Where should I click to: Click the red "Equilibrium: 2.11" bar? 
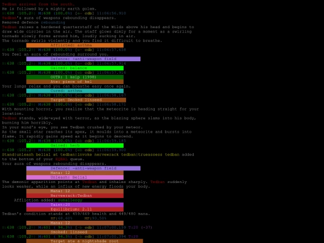75,209
